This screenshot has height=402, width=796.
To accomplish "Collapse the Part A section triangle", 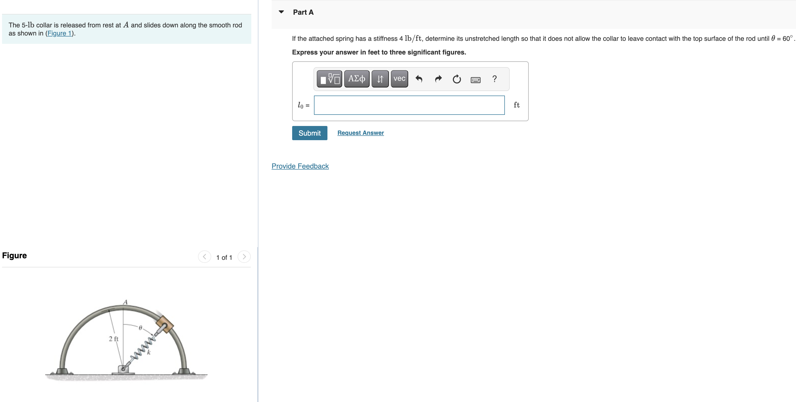I will click(x=281, y=12).
